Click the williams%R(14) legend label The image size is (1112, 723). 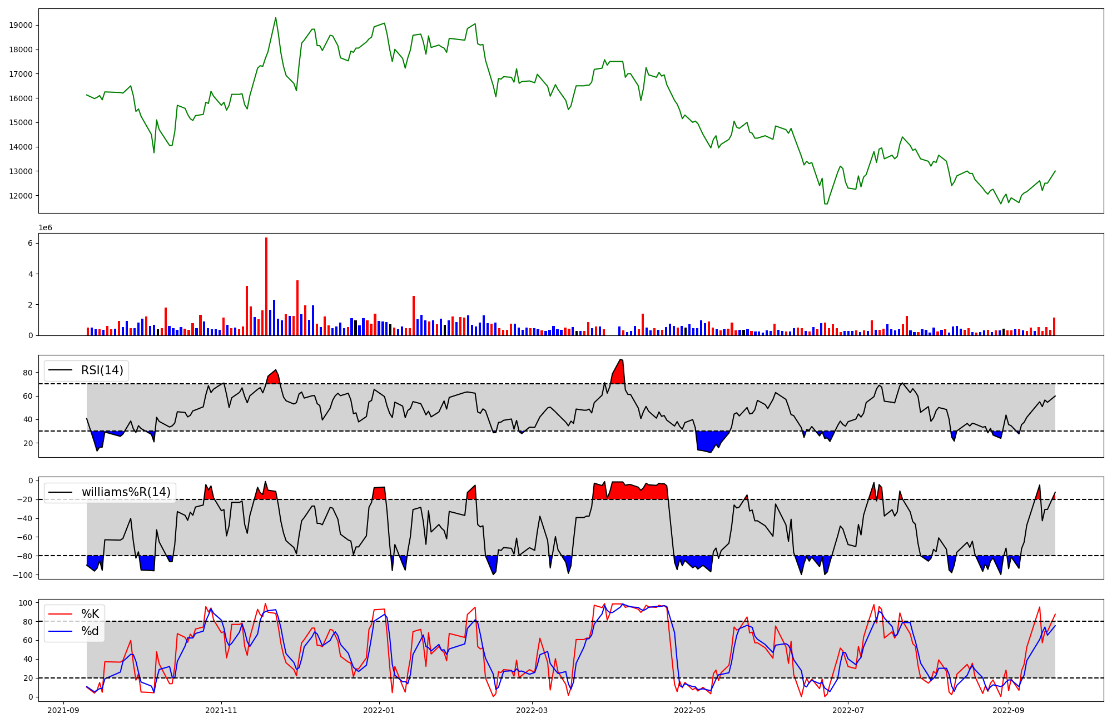126,492
